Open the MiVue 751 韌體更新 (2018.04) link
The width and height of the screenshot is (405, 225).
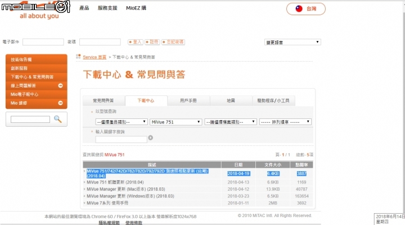click(x=115, y=182)
